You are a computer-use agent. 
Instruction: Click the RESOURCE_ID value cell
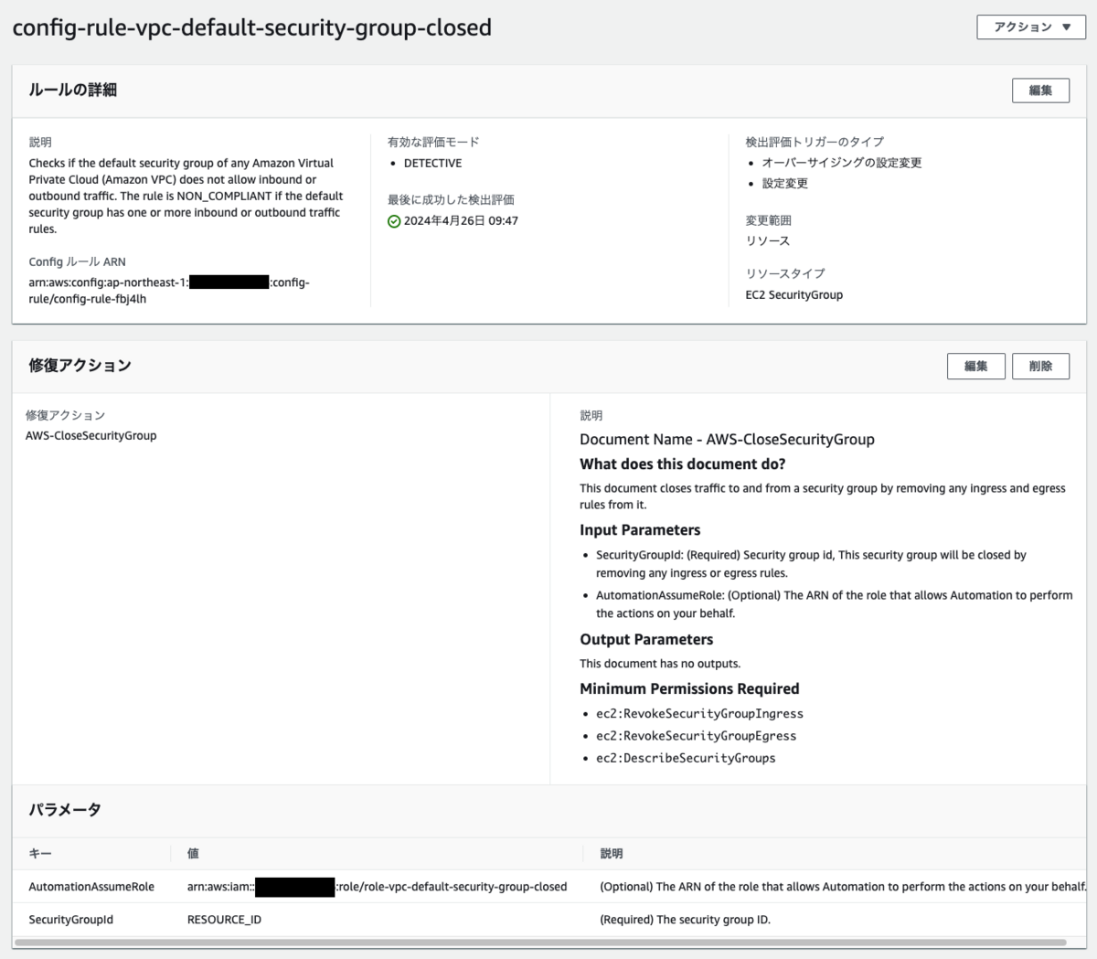click(224, 920)
